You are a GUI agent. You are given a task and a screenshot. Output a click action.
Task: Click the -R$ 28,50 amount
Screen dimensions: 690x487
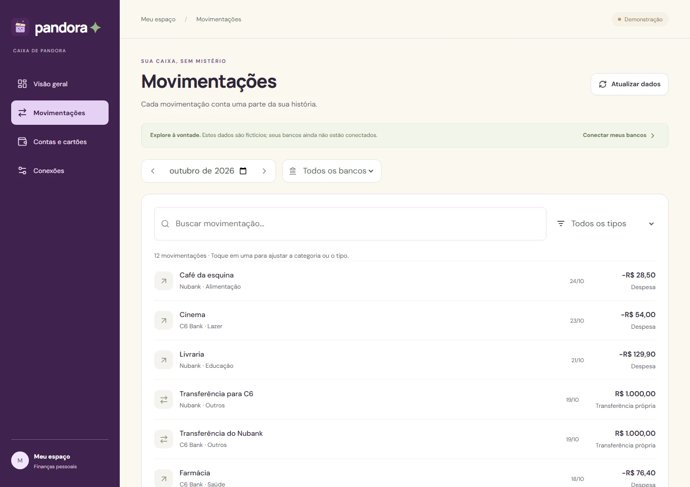(x=639, y=275)
